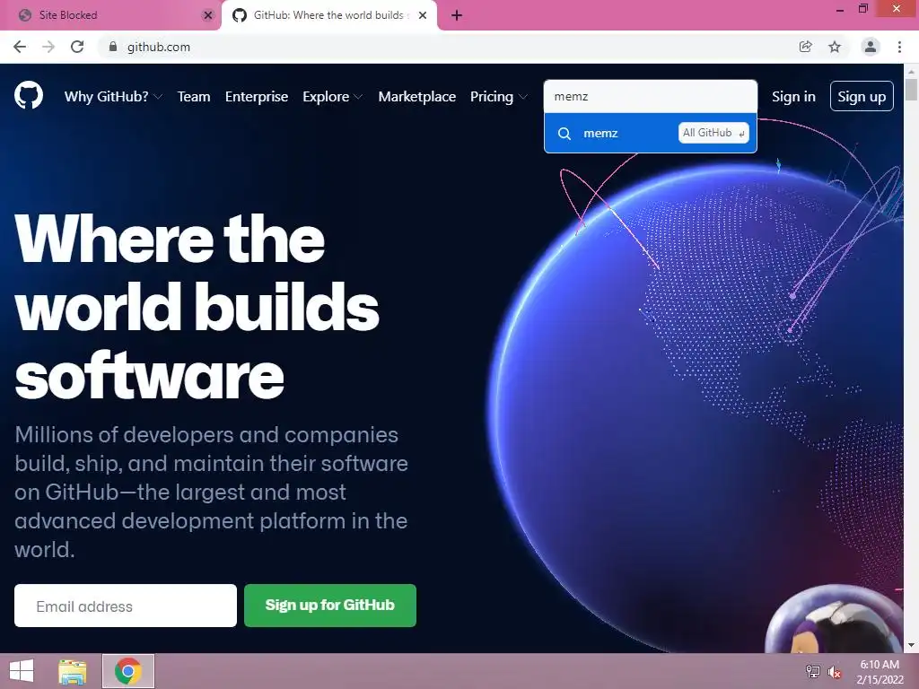The image size is (919, 689).
Task: Click the muted volume tray icon
Action: click(835, 672)
